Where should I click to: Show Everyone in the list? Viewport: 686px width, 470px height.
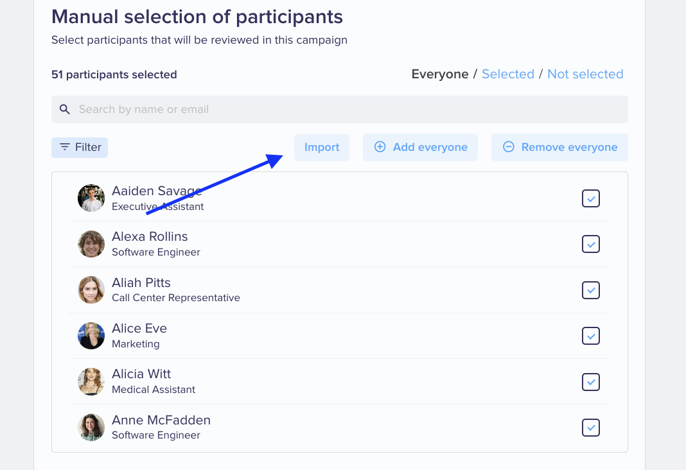coord(440,74)
